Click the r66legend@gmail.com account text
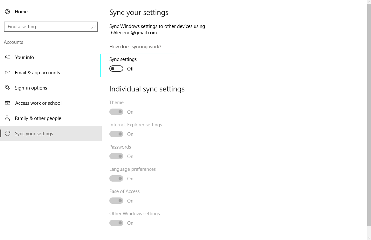 point(133,33)
